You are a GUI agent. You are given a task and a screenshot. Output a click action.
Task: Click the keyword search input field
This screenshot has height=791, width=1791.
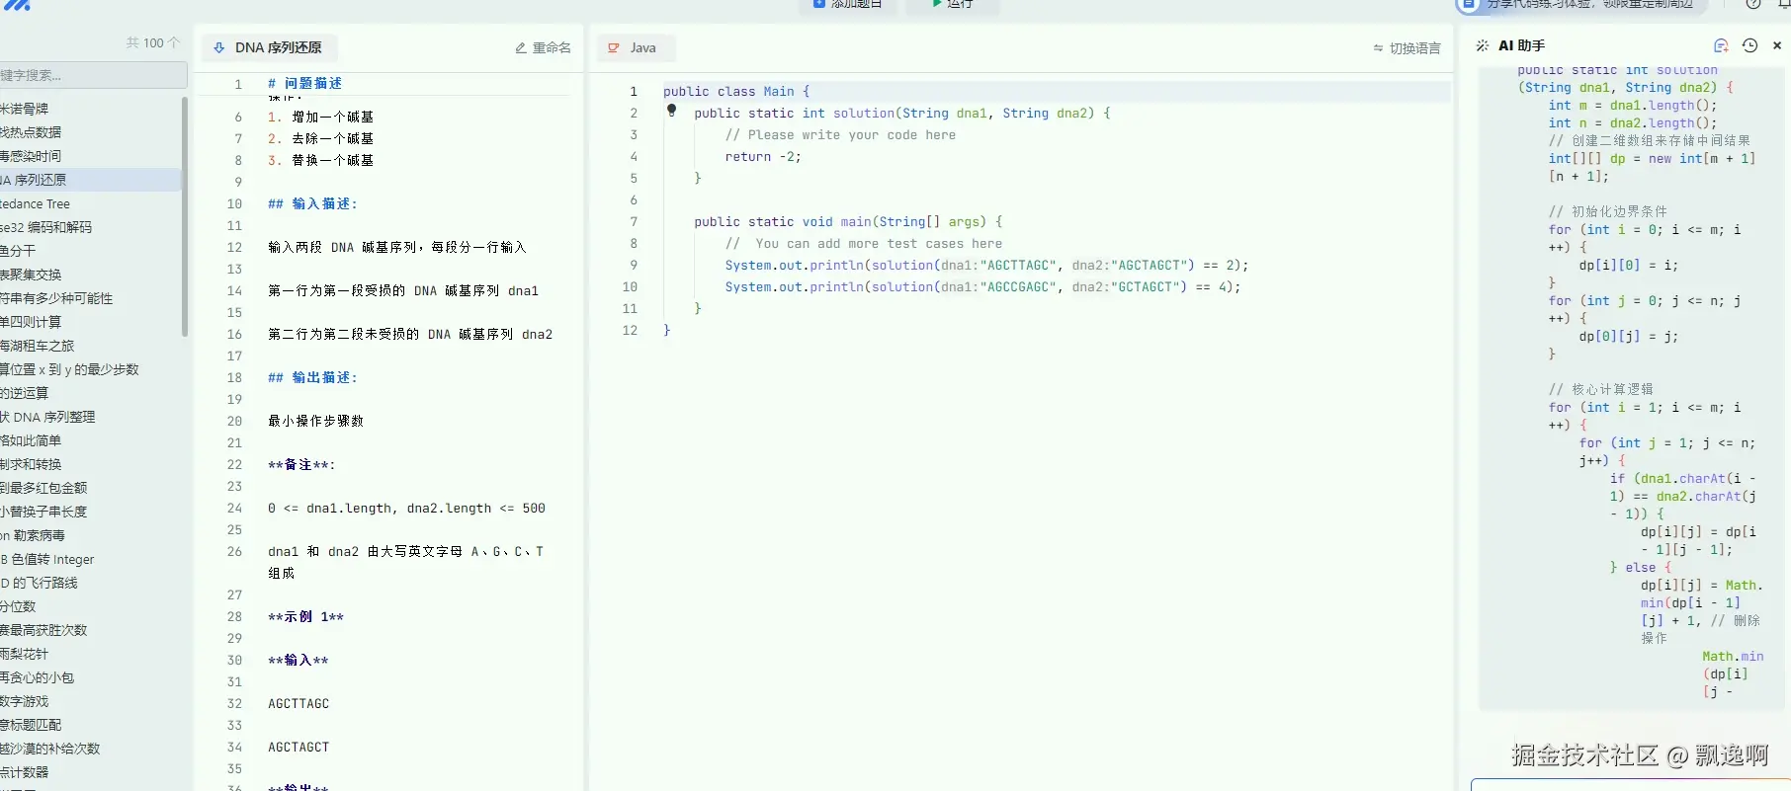coord(92,75)
